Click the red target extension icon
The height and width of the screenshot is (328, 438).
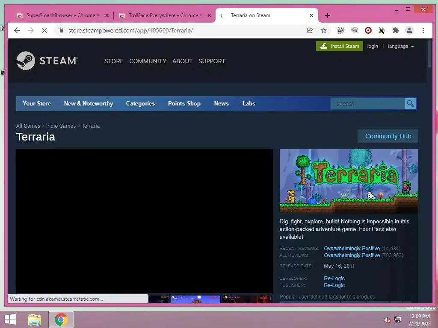(x=368, y=30)
